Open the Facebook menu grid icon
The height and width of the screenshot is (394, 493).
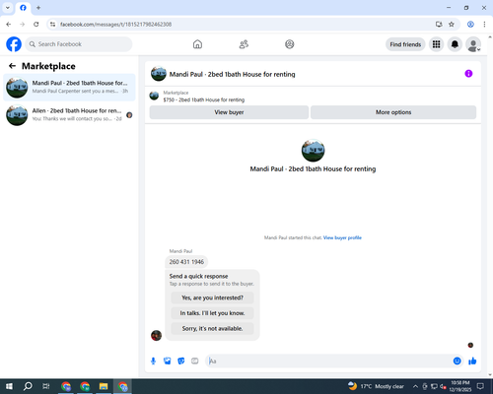(x=436, y=44)
